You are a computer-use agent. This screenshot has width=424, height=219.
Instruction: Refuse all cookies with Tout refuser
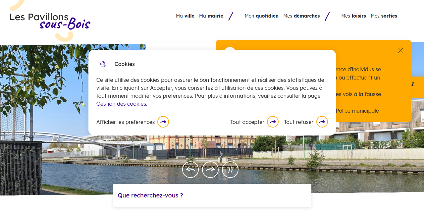[298, 122]
